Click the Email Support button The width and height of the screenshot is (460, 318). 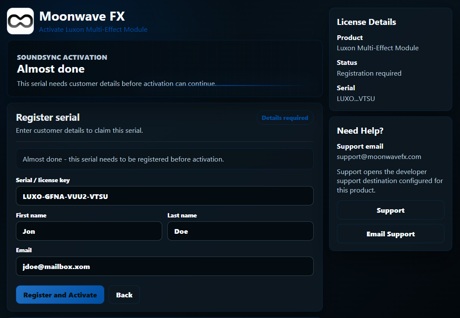click(390, 234)
